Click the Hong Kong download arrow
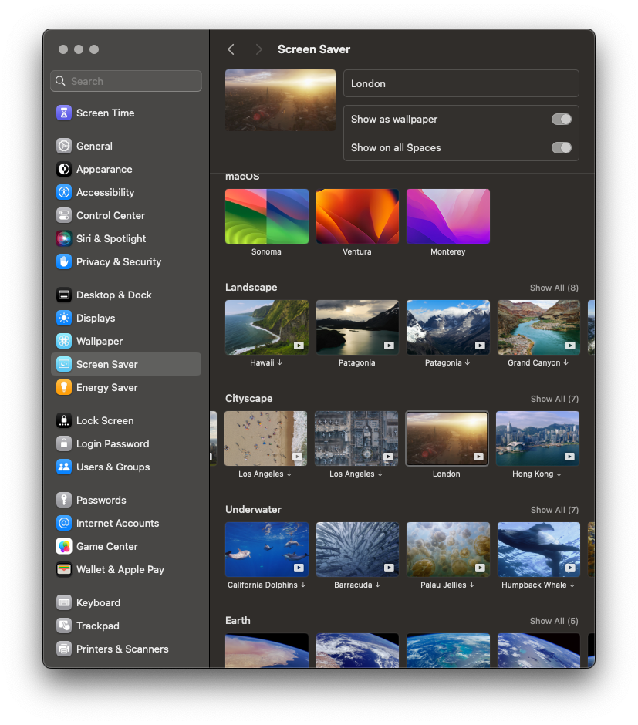The width and height of the screenshot is (638, 725). (559, 474)
